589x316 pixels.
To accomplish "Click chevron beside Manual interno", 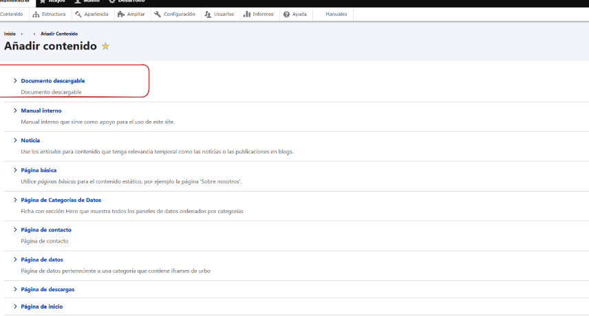I will click(15, 111).
